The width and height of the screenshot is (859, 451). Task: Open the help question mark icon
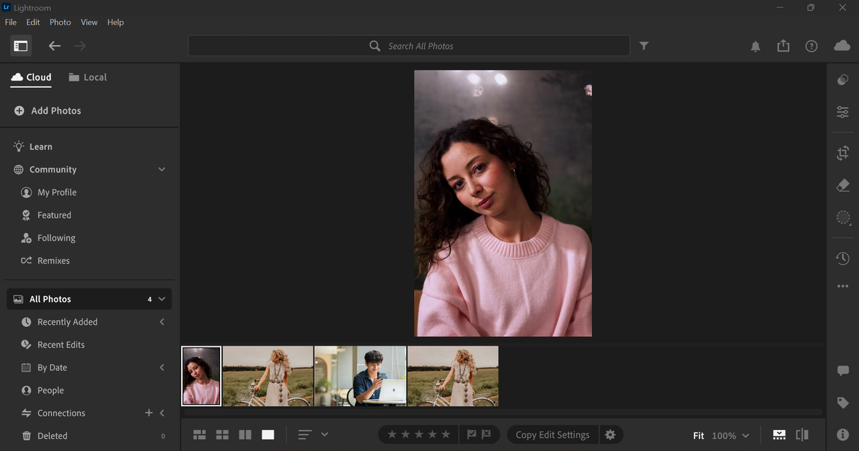pyautogui.click(x=811, y=46)
